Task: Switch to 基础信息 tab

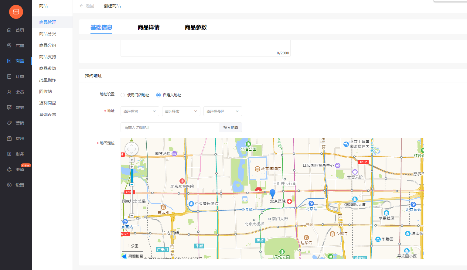Action: [101, 27]
